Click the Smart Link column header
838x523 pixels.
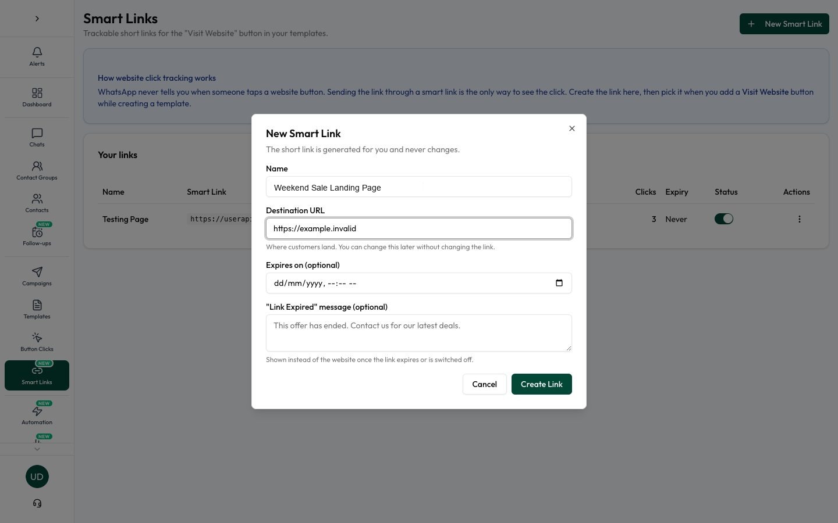207,192
